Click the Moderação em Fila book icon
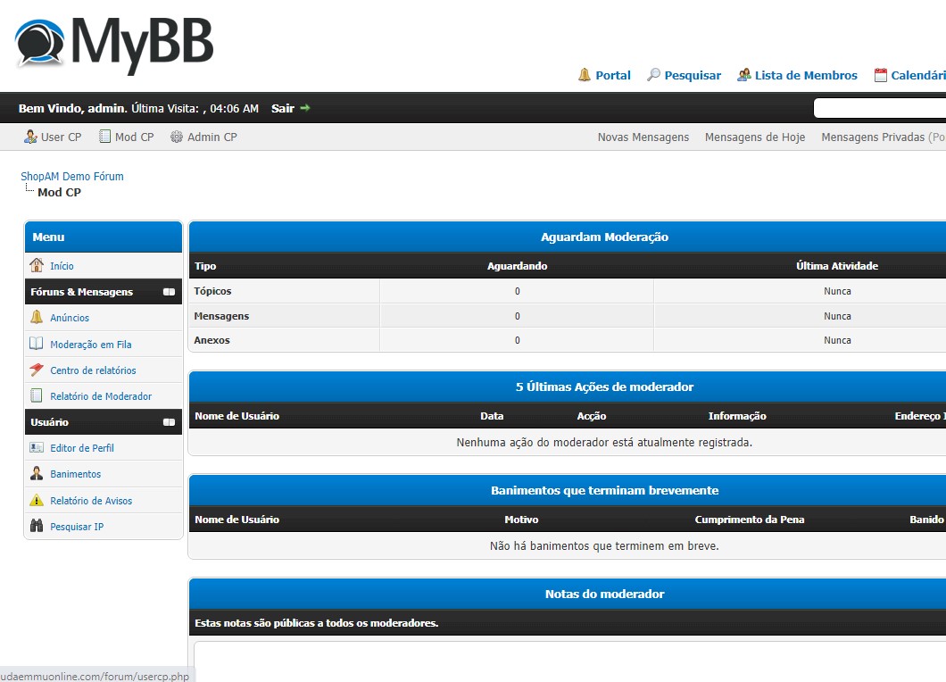This screenshot has width=946, height=682. pyautogui.click(x=37, y=344)
